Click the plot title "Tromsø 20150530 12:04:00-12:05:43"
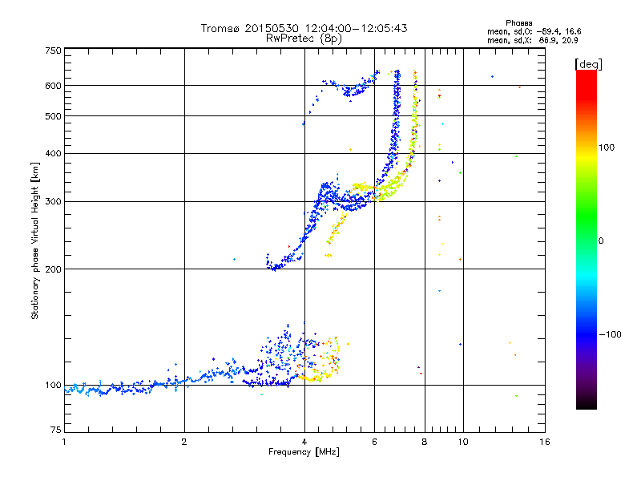 coord(304,28)
